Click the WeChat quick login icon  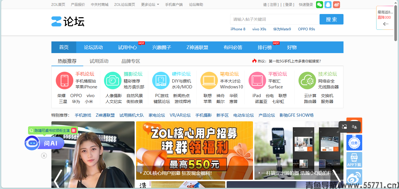(x=320, y=5)
